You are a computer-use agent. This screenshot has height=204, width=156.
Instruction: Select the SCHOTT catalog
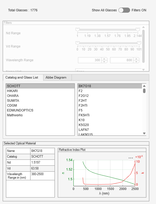click(x=40, y=86)
